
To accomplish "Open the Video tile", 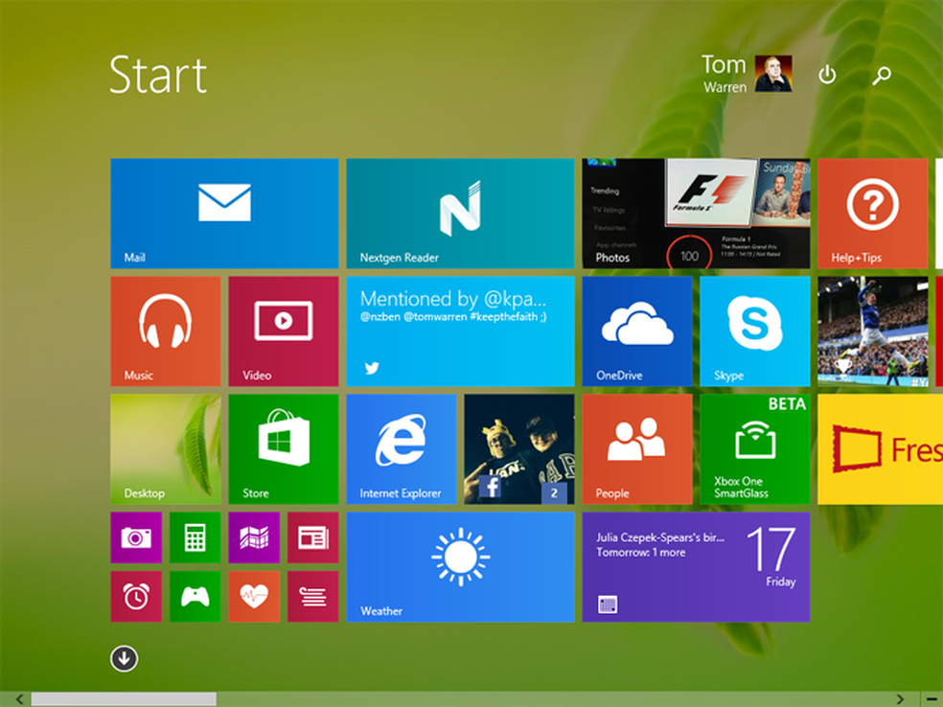I will pyautogui.click(x=284, y=331).
